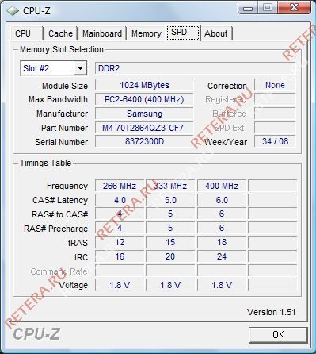Click the Module Size label
Screen dimensions: 316x354
(65, 86)
